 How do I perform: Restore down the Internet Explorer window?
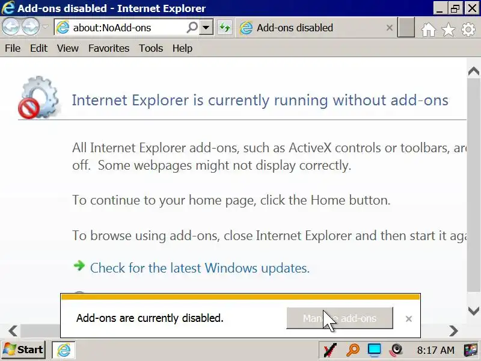pyautogui.click(x=456, y=8)
